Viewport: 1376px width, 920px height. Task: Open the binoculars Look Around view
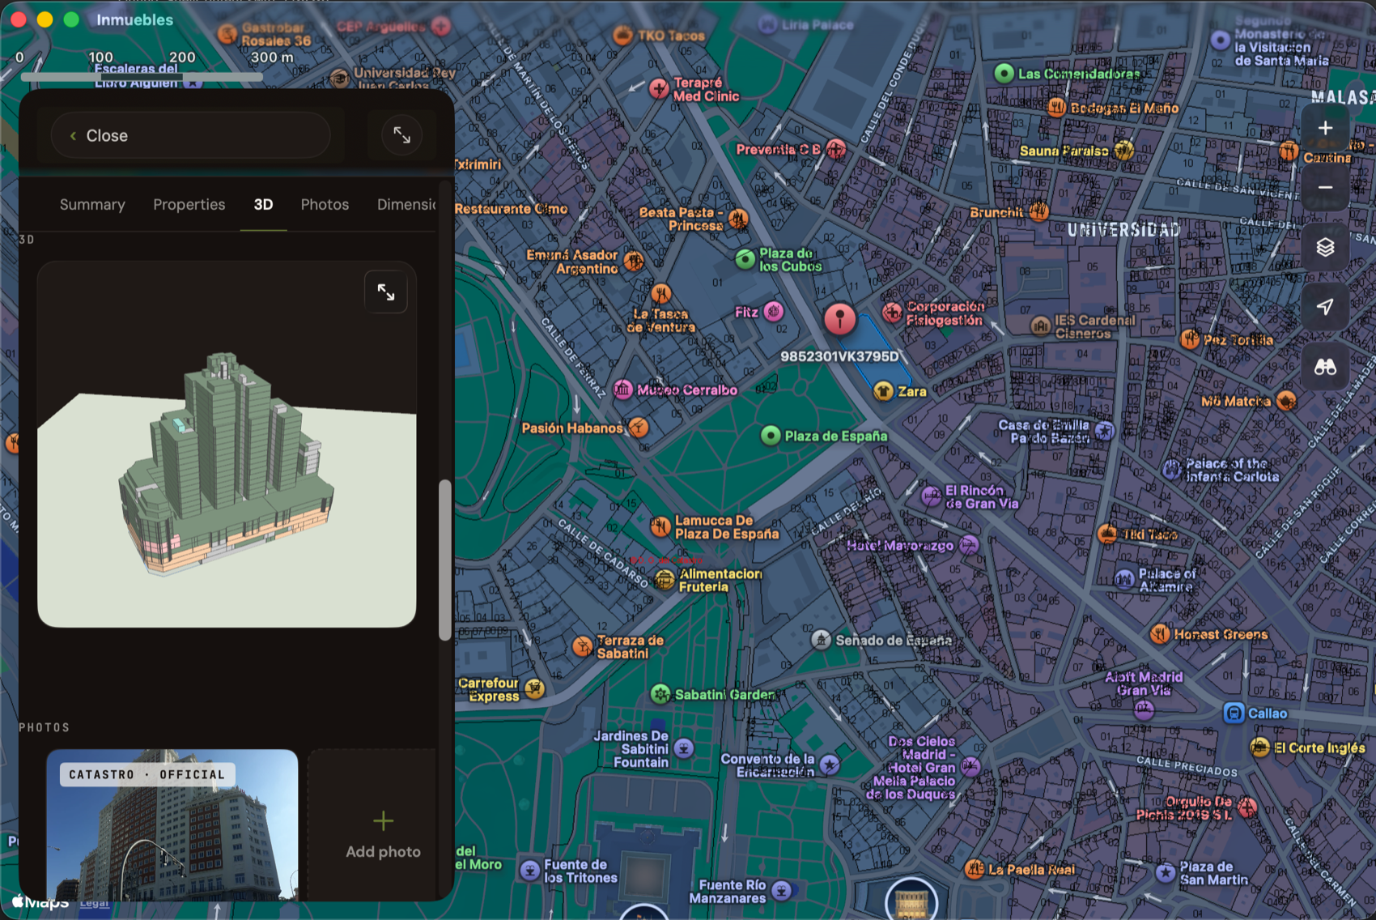1325,368
